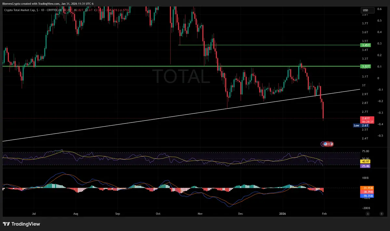
Task: Toggle the 'B' scale button
Action: click(381, 214)
